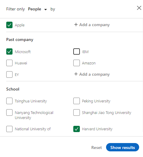Tick Nanyang Technological University checkbox
Screen dimensions: 143x157
pyautogui.click(x=9, y=112)
